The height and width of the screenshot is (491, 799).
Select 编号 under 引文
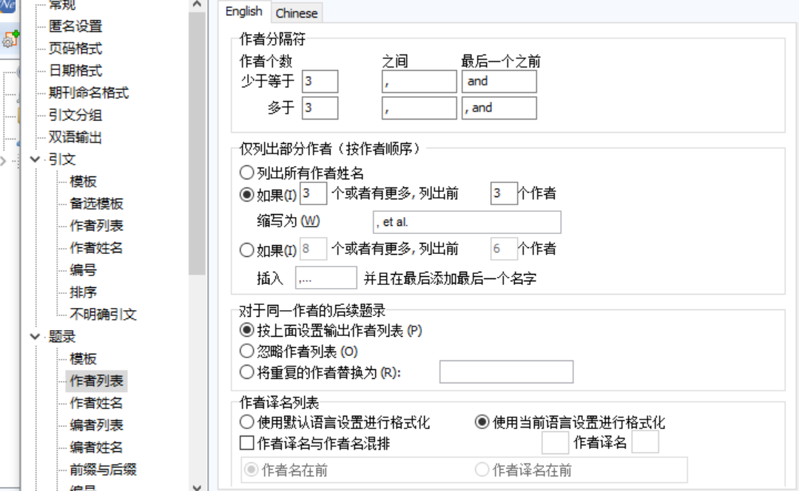point(83,269)
